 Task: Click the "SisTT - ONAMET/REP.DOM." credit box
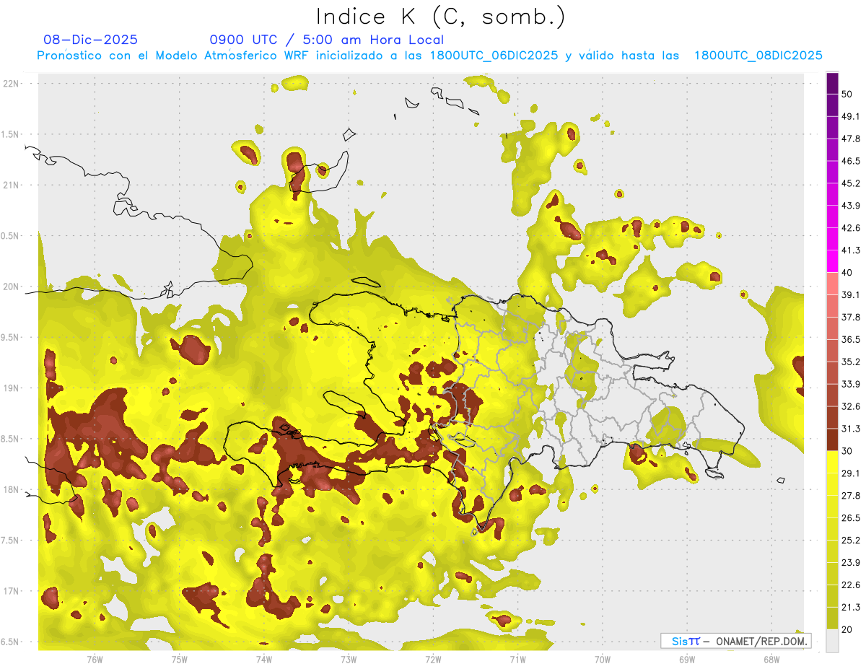[735, 641]
